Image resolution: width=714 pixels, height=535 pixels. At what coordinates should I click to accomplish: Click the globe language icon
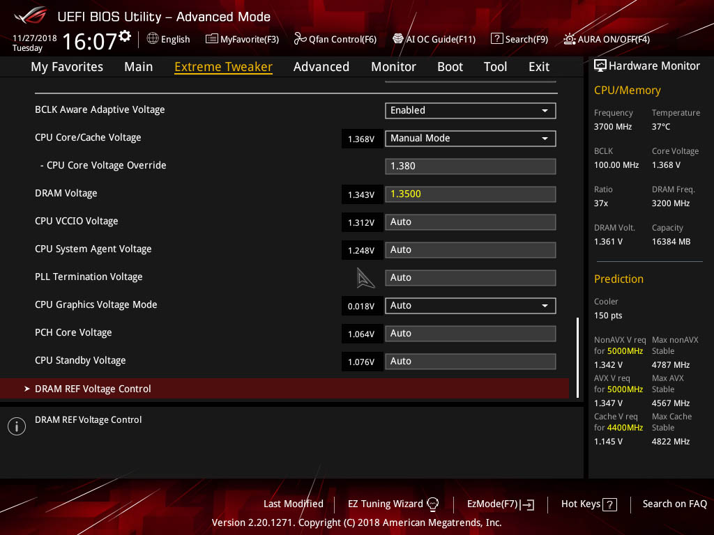pos(153,39)
